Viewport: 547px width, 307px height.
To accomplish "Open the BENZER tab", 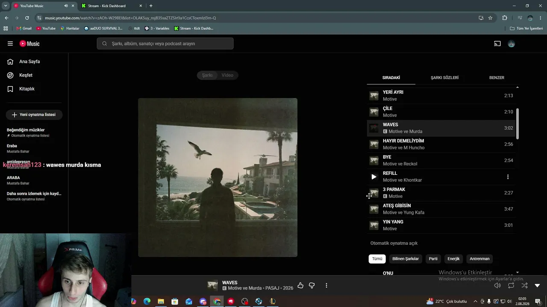I will pos(497,78).
